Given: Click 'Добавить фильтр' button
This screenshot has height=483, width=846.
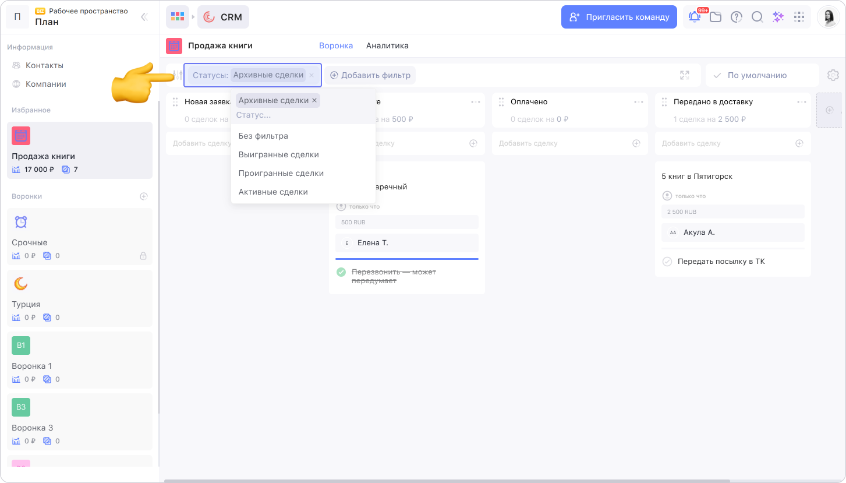Looking at the screenshot, I should 370,75.
